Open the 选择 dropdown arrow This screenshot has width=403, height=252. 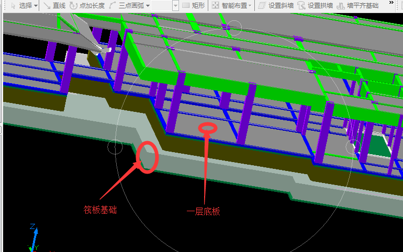tap(36, 6)
